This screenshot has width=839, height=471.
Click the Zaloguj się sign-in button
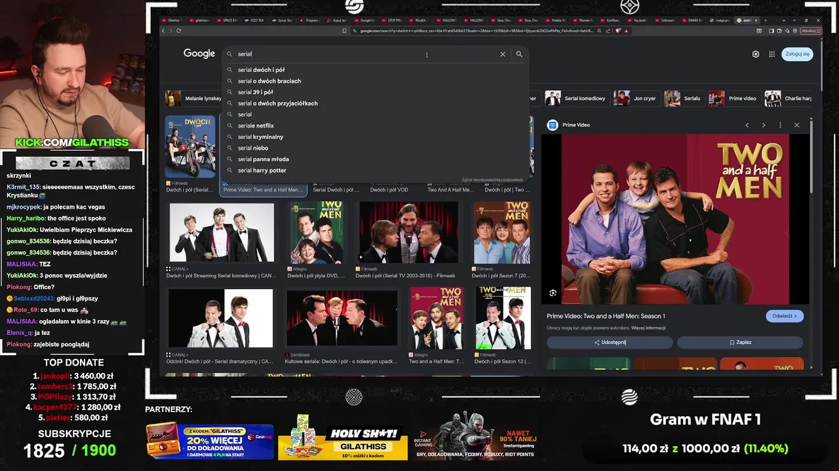click(x=797, y=54)
